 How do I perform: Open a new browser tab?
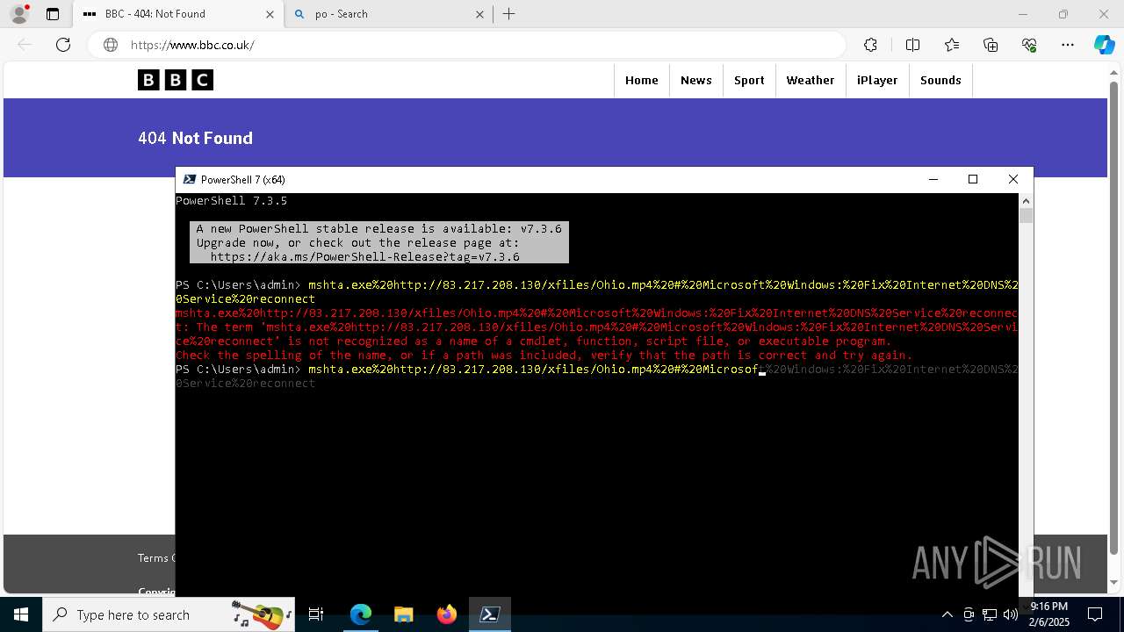pyautogui.click(x=508, y=14)
